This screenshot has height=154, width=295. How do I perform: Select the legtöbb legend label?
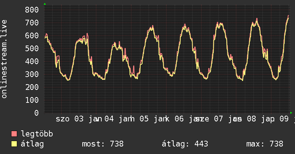[x=37, y=134]
